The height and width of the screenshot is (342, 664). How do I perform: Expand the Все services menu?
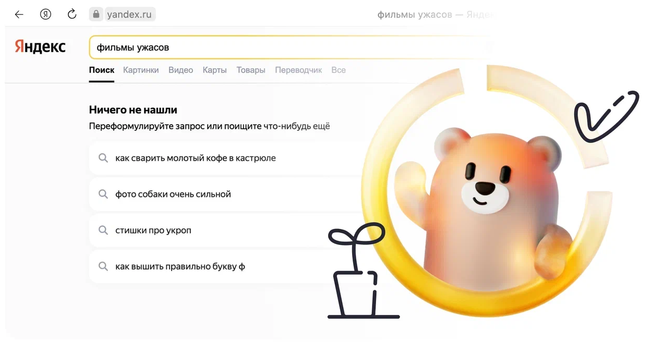(x=339, y=70)
